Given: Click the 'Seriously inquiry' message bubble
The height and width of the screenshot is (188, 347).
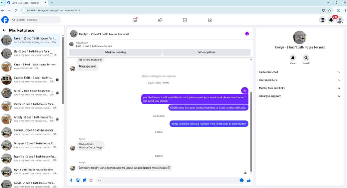Looking at the screenshot, I should (124, 168).
